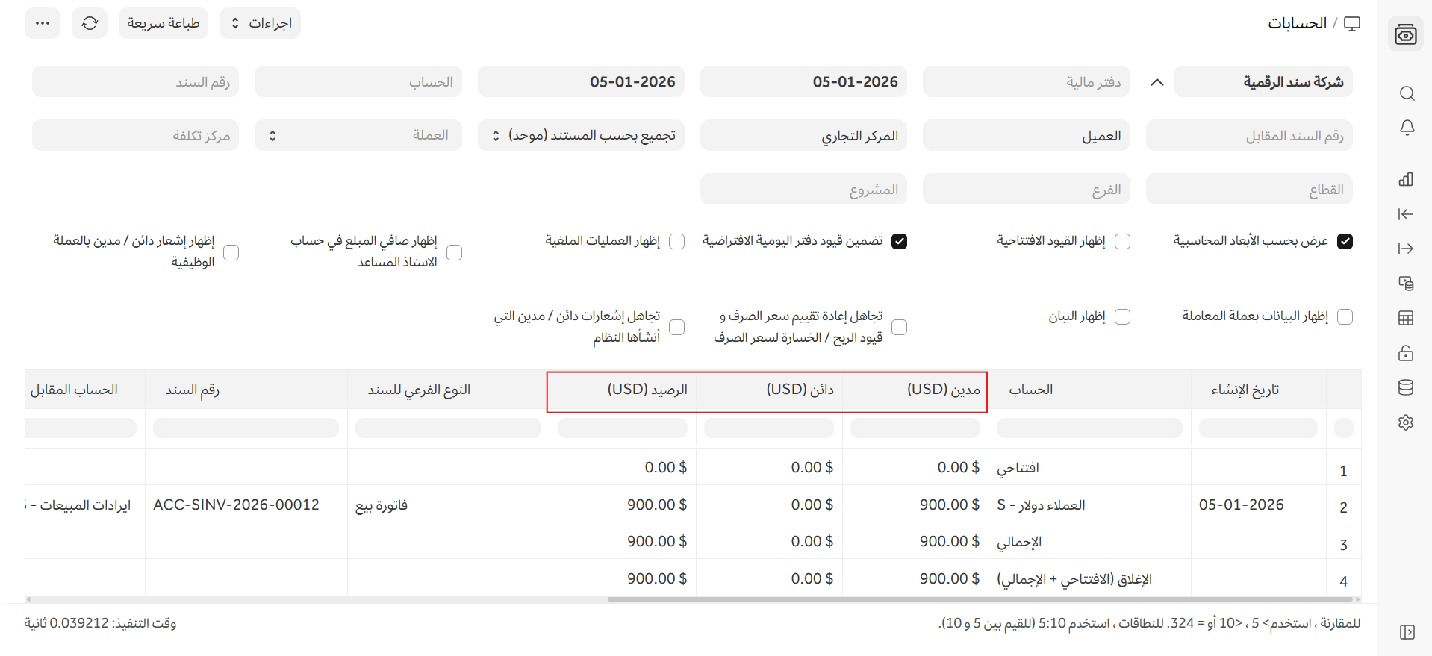Open the settings gear icon
Screen dimensions: 1432x656
1406,422
